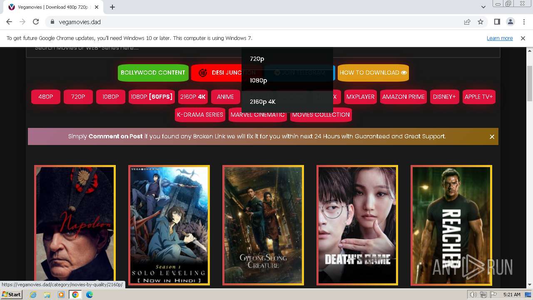
Task: Open Microsoft Edge from taskbar
Action: pos(90,295)
